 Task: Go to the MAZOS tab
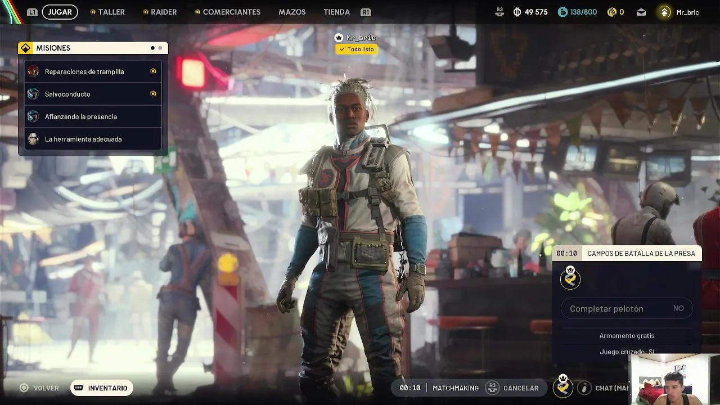[x=292, y=12]
